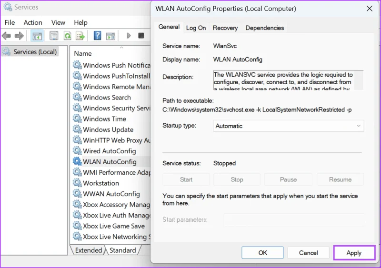Image resolution: width=381 pixels, height=268 pixels.
Task: Open the blue Help question mark icon
Action: [x=98, y=36]
